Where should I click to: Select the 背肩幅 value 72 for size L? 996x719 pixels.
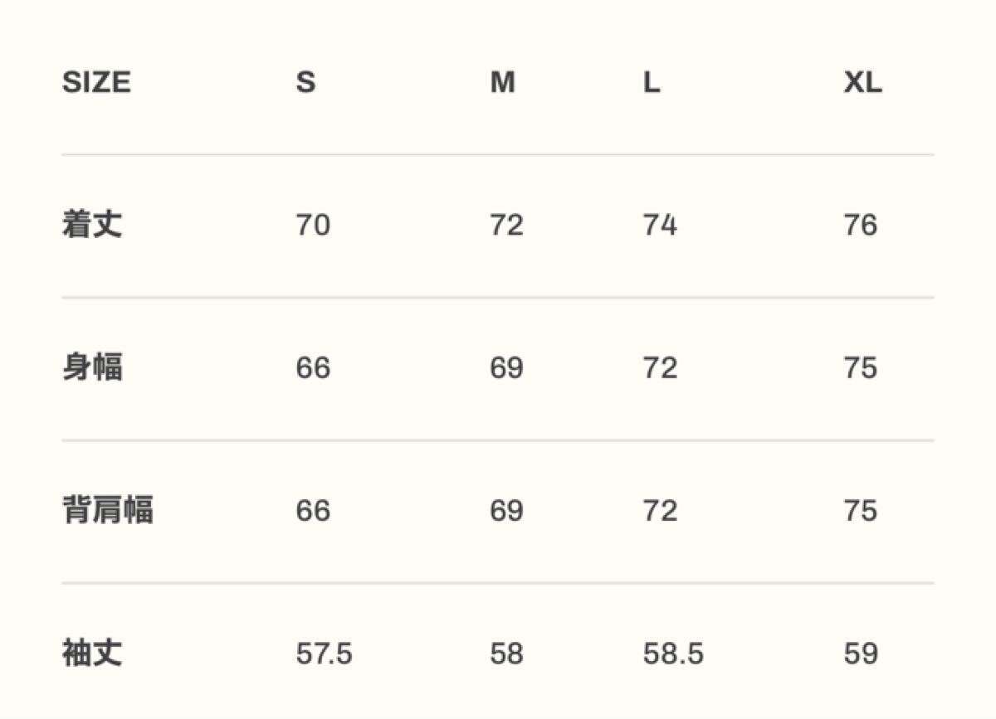pyautogui.click(x=660, y=510)
